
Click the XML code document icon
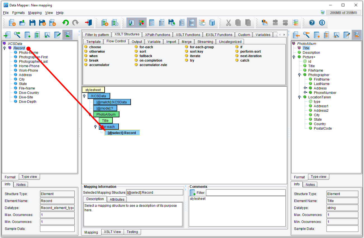pyautogui.click(x=162, y=23)
